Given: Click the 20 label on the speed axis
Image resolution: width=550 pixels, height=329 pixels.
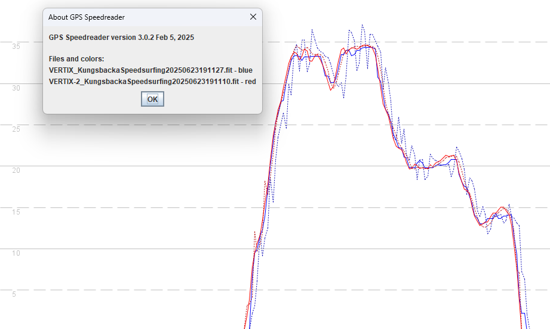Looking at the screenshot, I should click(x=16, y=170).
